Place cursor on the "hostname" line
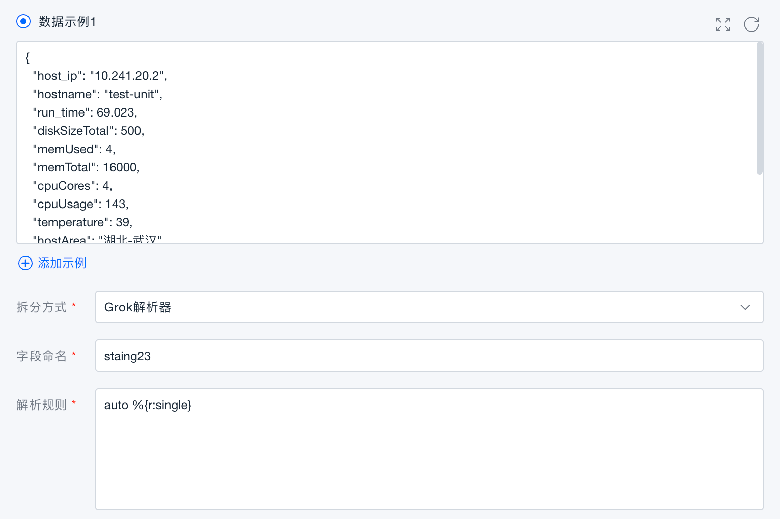780x519 pixels. 97,94
